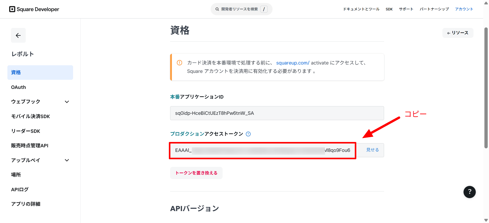Expand the アップルペイ sidebar chevron
This screenshot has height=223, width=489.
coord(67,160)
